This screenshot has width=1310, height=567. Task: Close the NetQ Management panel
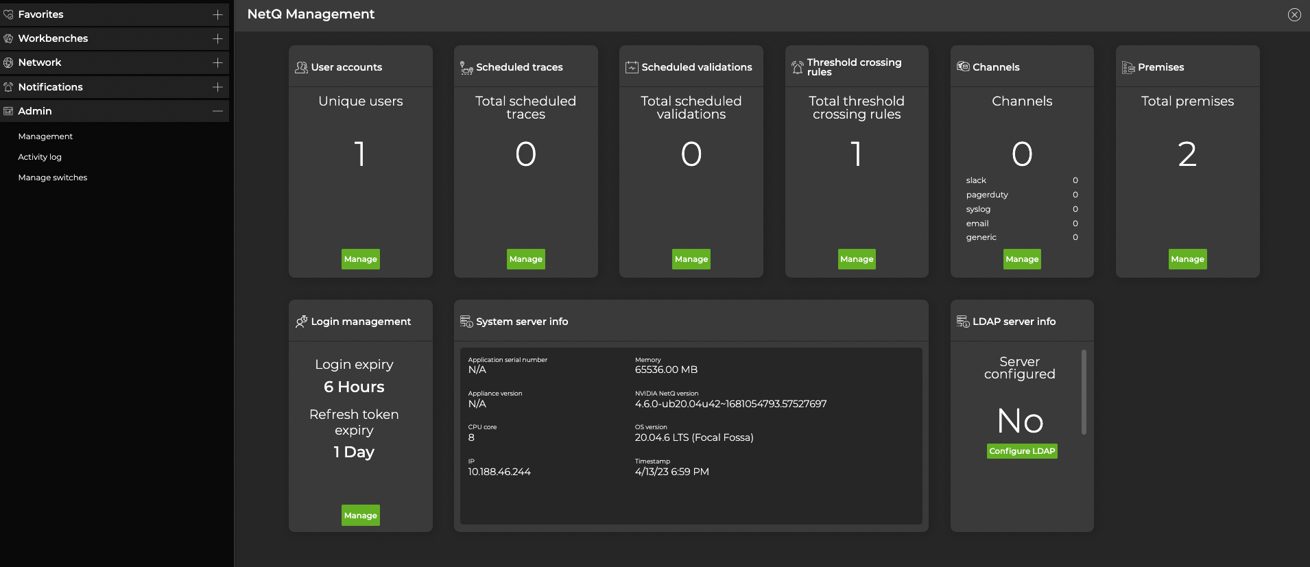coord(1294,14)
